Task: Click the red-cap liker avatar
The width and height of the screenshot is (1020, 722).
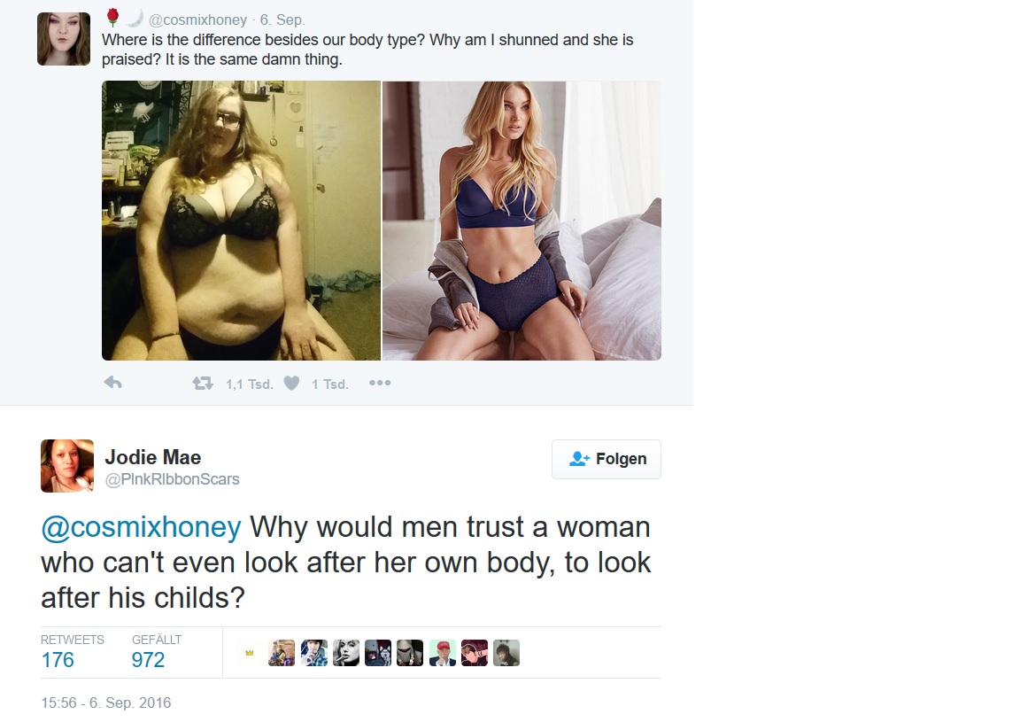Action: pos(443,653)
